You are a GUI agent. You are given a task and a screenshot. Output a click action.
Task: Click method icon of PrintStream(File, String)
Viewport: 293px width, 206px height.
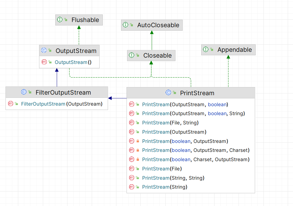pyautogui.click(x=132, y=122)
